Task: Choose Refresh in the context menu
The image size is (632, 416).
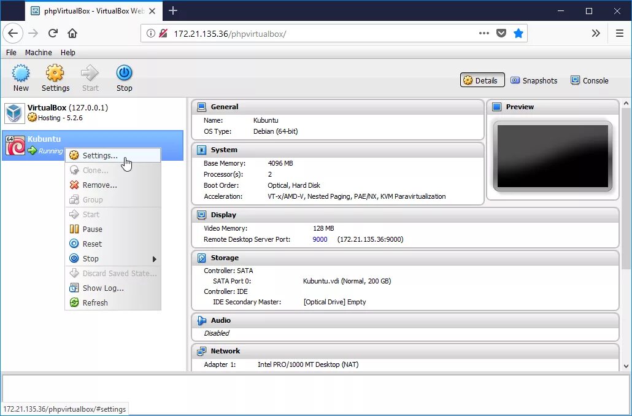Action: (113, 302)
